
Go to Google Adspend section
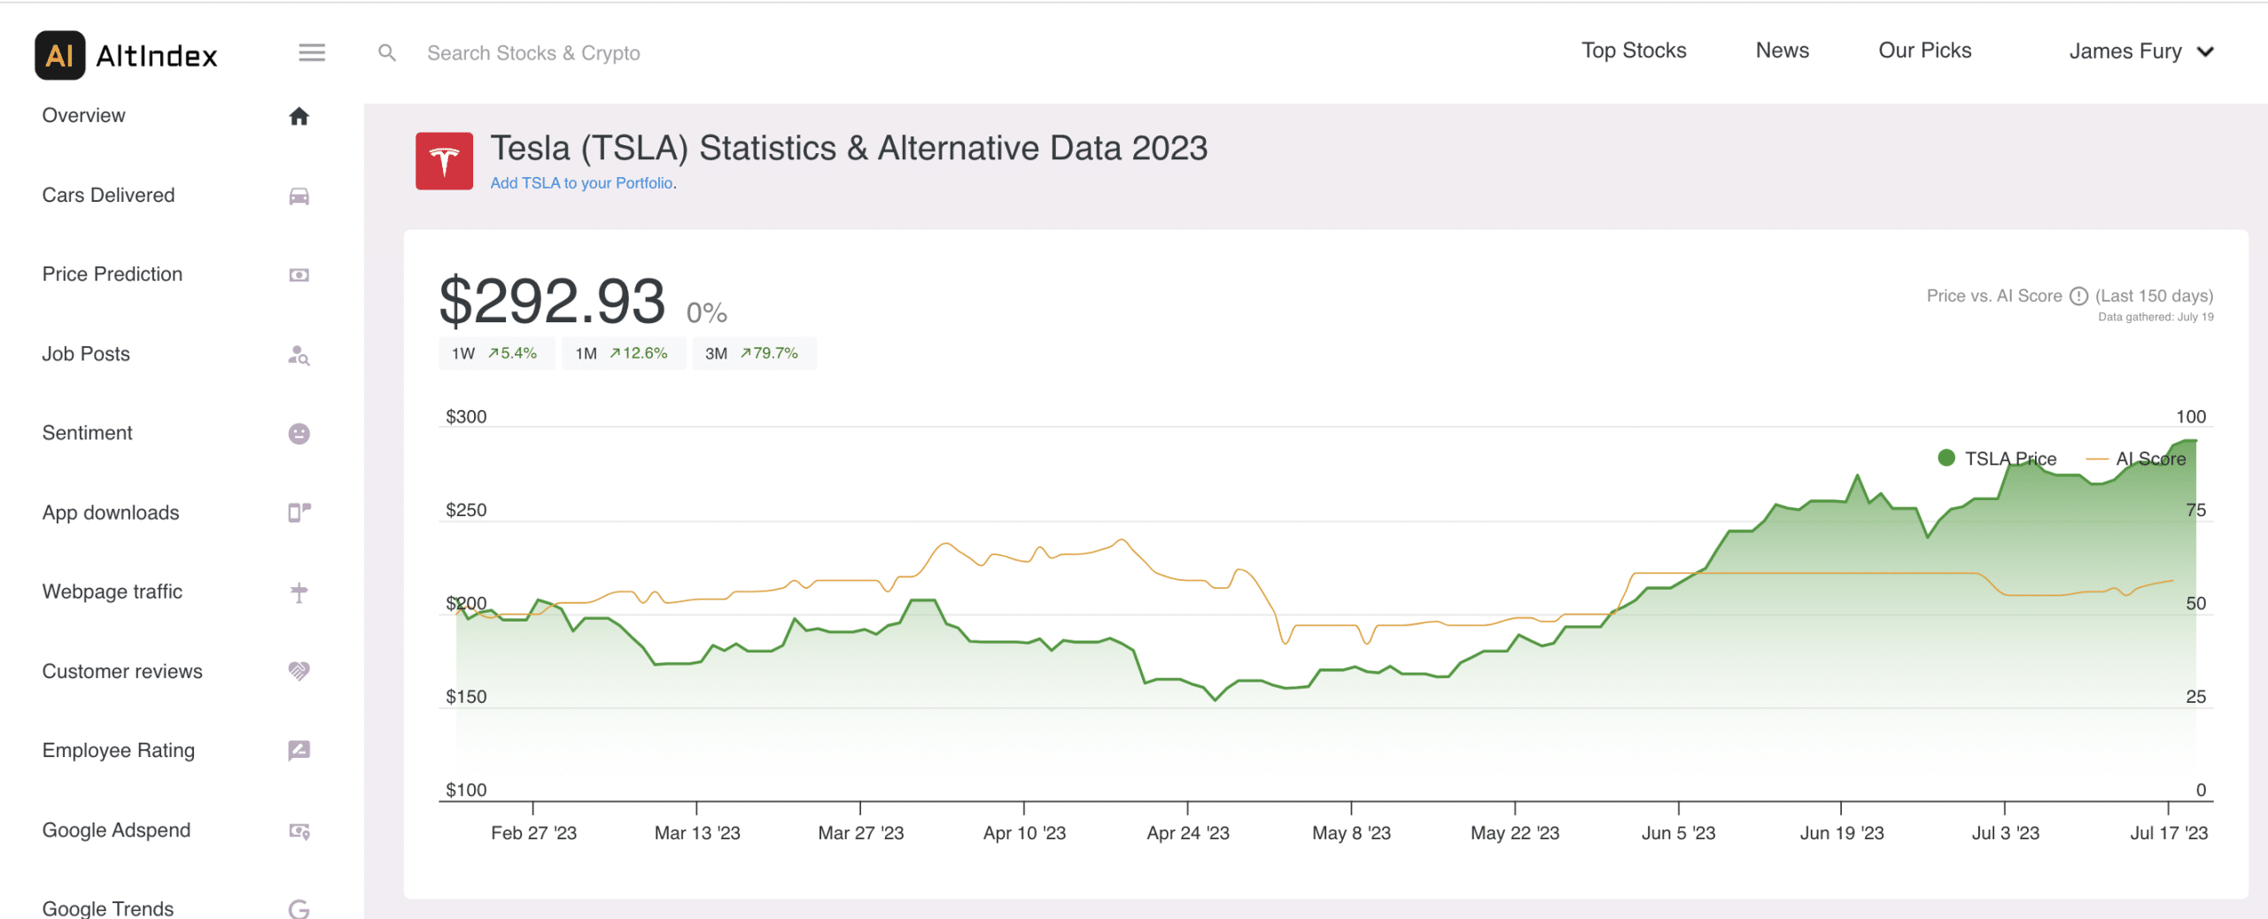116,830
